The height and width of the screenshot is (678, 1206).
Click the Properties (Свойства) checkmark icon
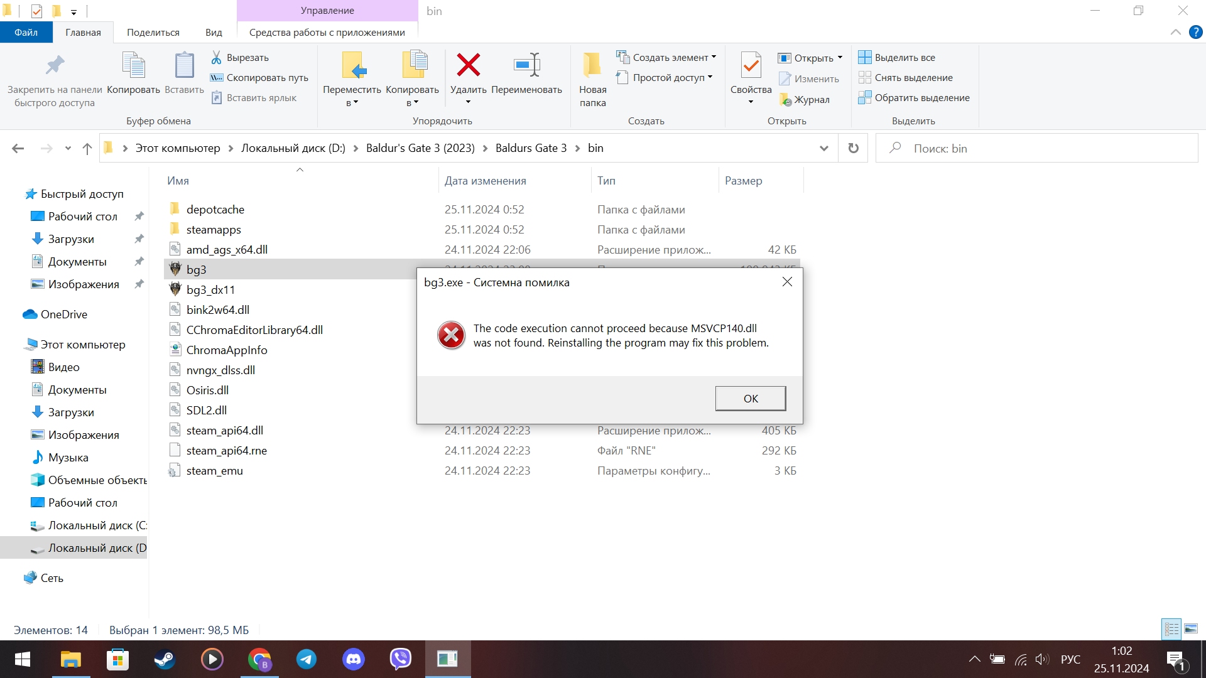click(751, 65)
